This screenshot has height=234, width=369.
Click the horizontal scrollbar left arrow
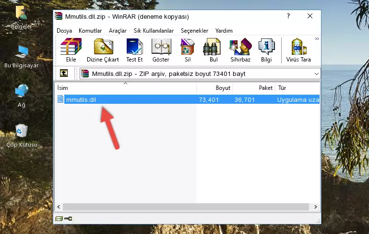59,207
